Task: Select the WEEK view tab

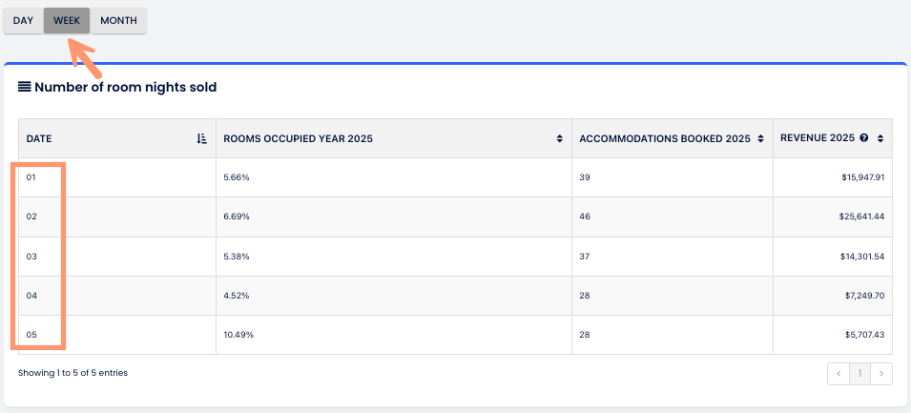Action: [66, 20]
